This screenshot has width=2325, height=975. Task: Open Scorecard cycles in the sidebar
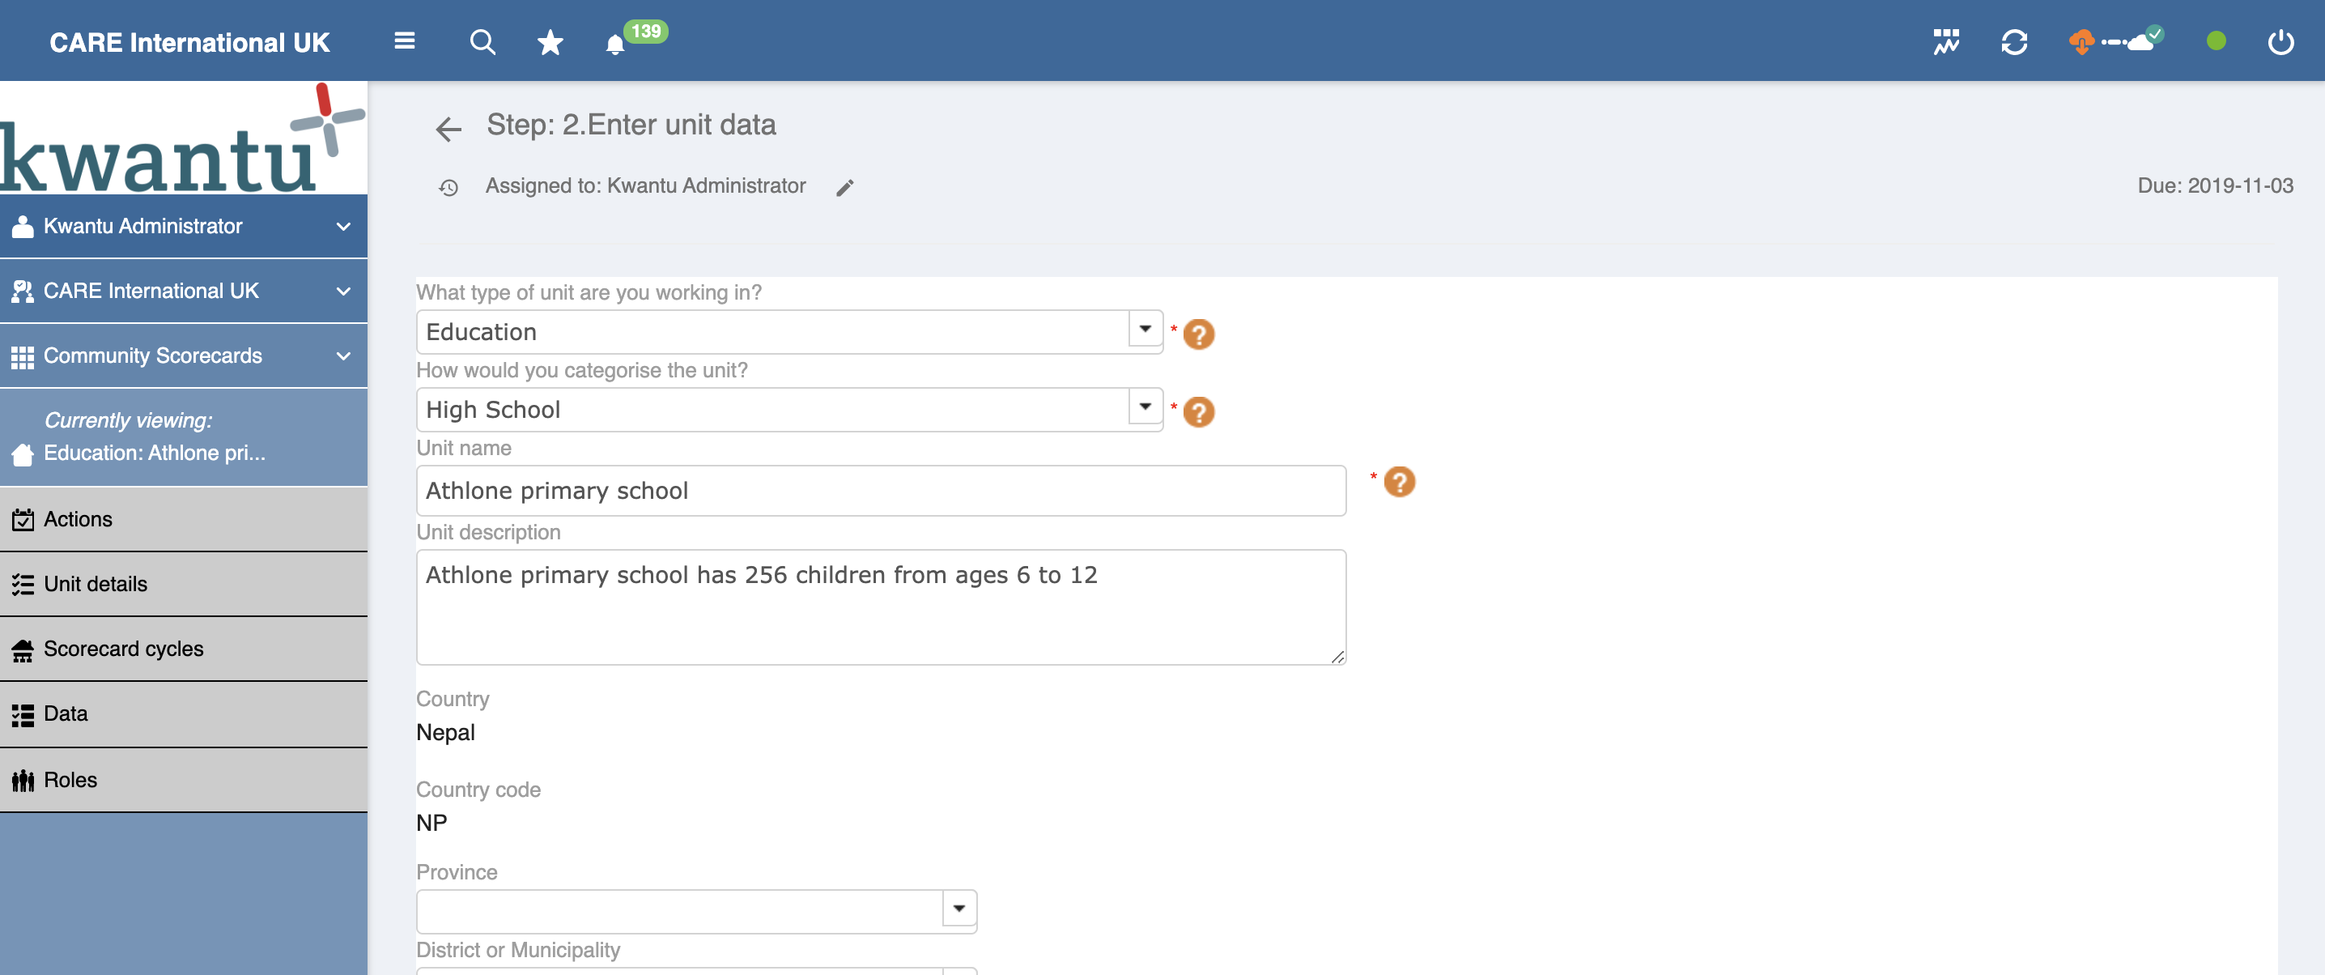coord(123,649)
